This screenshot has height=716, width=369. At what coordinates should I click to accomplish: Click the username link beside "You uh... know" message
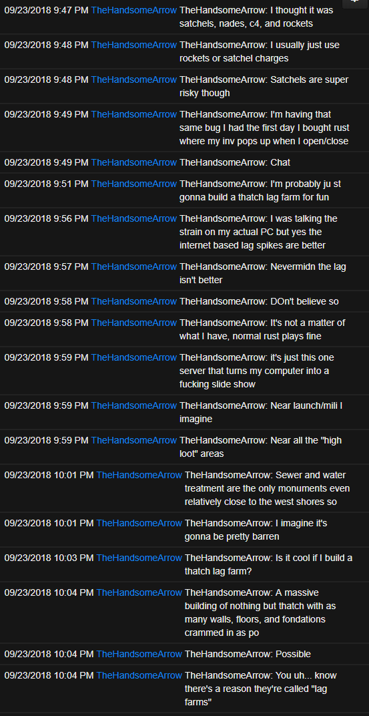pyautogui.click(x=139, y=675)
